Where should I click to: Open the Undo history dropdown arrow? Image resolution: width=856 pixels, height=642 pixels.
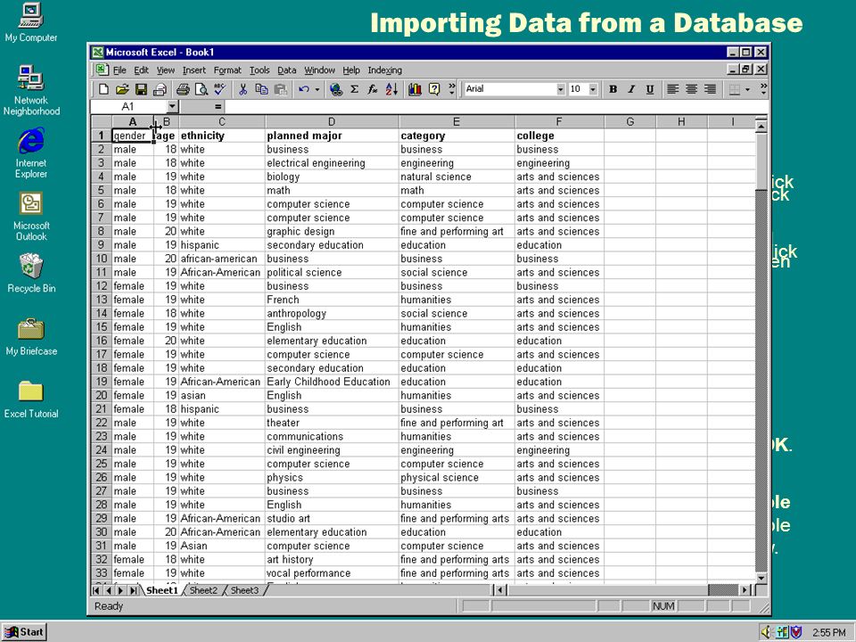click(317, 89)
